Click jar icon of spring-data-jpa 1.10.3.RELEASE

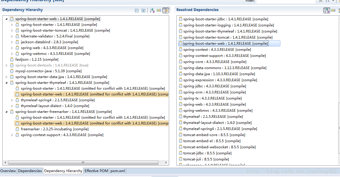coord(180,74)
